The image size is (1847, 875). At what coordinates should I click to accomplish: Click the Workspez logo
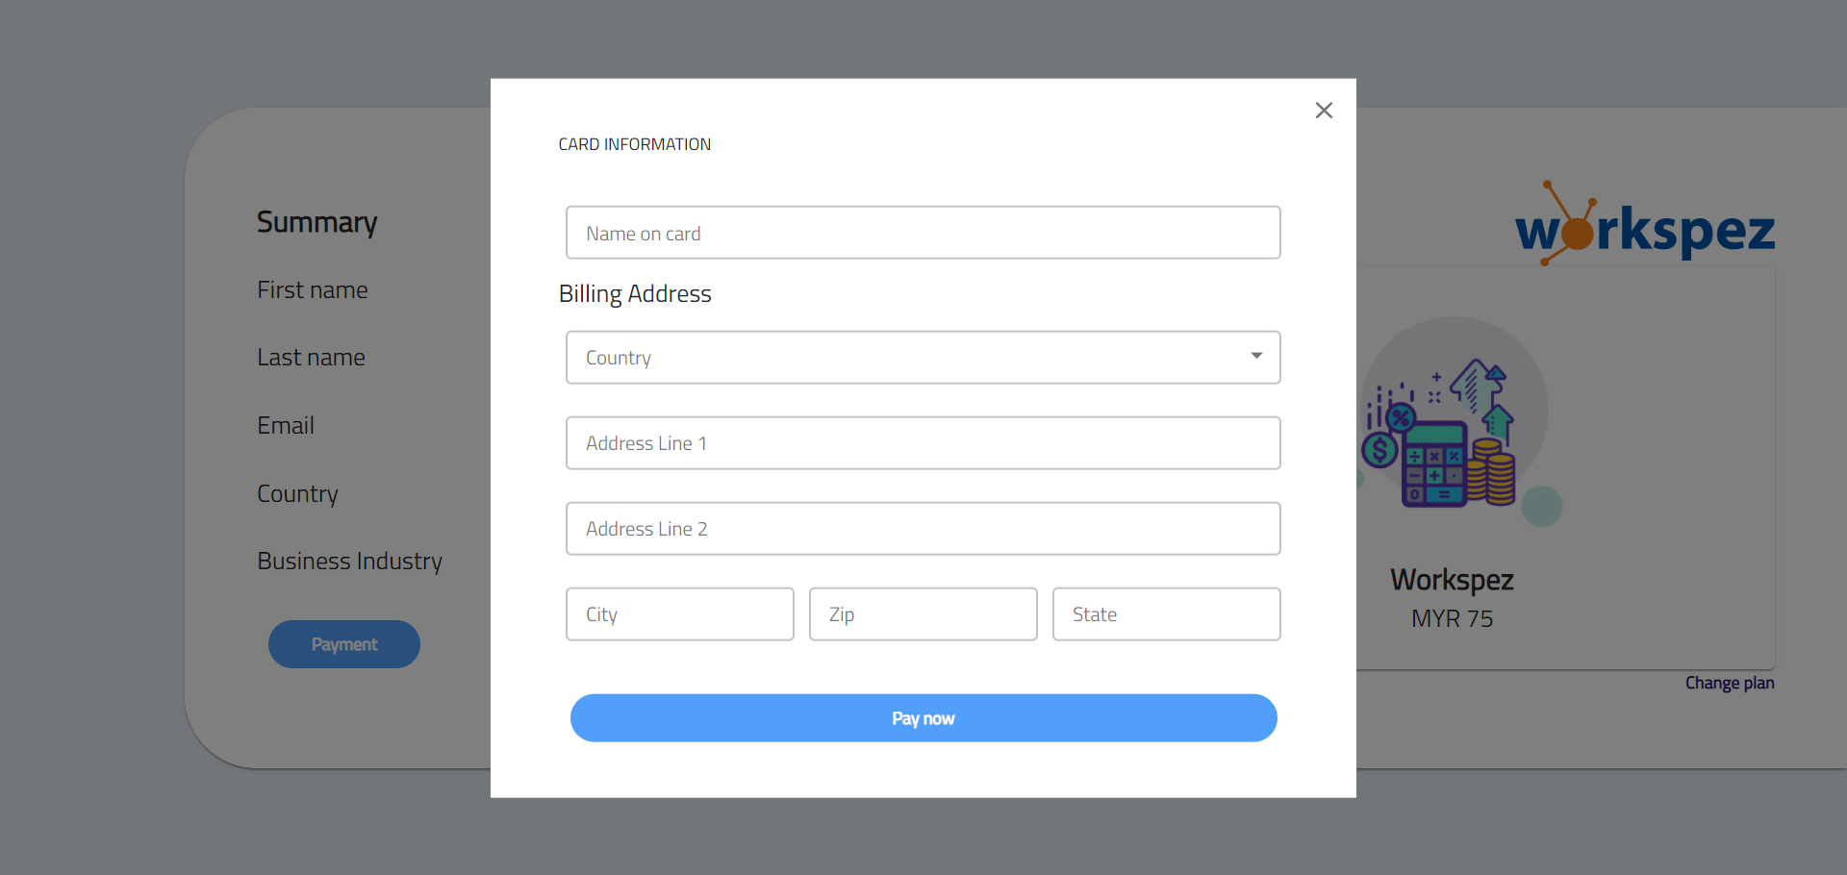tap(1644, 227)
